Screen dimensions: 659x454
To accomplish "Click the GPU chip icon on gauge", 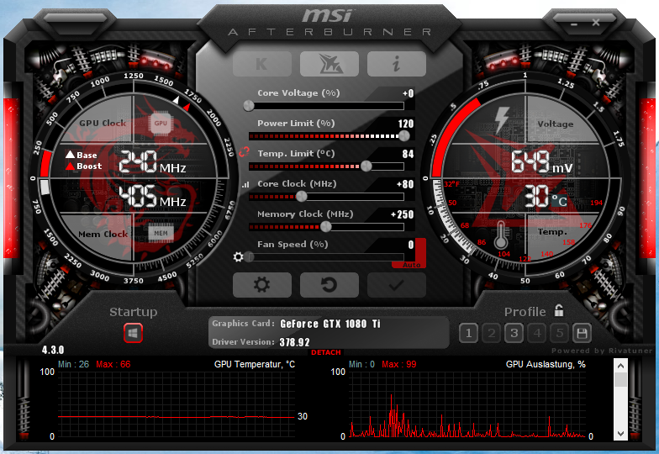I will coord(161,123).
